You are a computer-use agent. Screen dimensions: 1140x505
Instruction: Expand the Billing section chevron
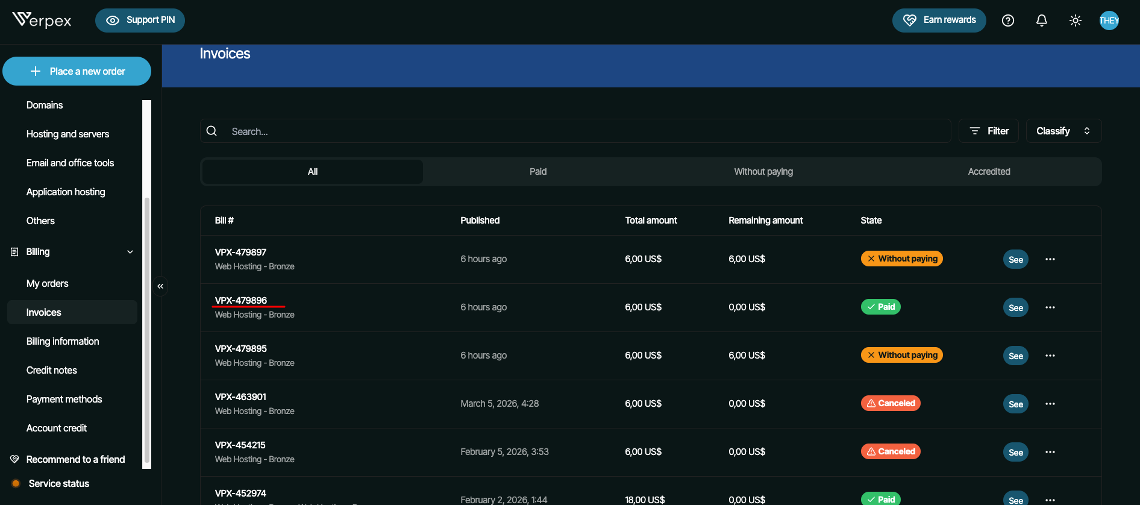[130, 252]
